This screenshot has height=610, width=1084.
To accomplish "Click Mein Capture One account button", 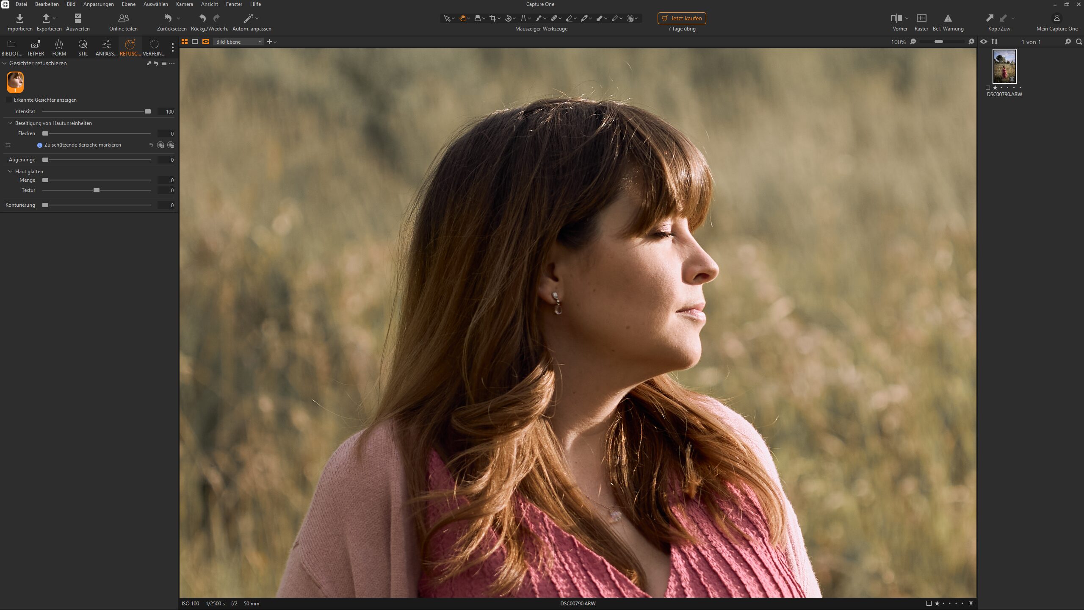I will tap(1056, 18).
